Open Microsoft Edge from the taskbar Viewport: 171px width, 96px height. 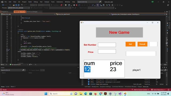pos(85,94)
